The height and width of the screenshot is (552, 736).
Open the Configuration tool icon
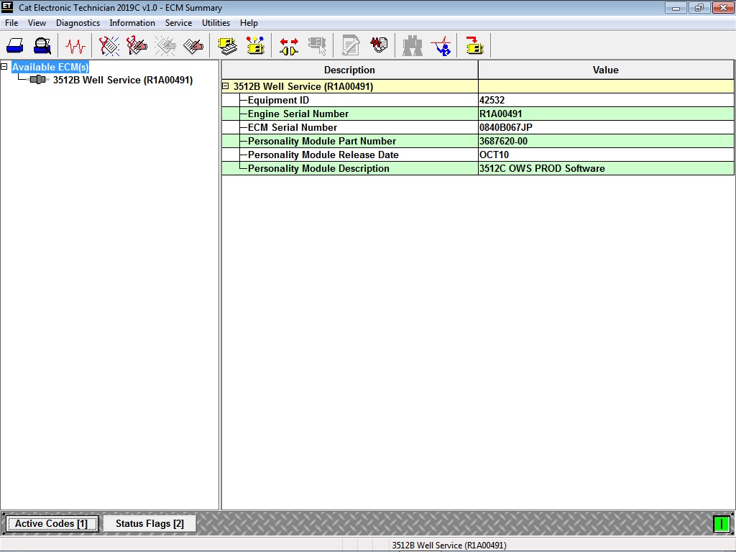[x=255, y=46]
